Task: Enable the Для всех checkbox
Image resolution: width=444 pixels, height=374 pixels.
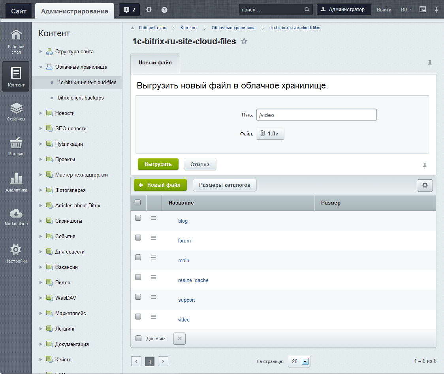Action: [138, 338]
